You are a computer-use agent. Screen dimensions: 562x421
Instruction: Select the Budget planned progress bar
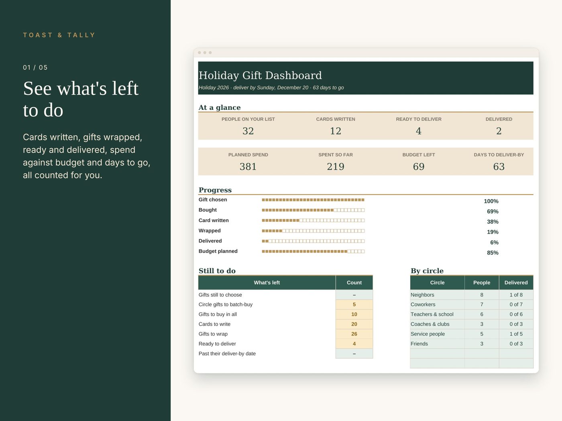[x=313, y=251]
